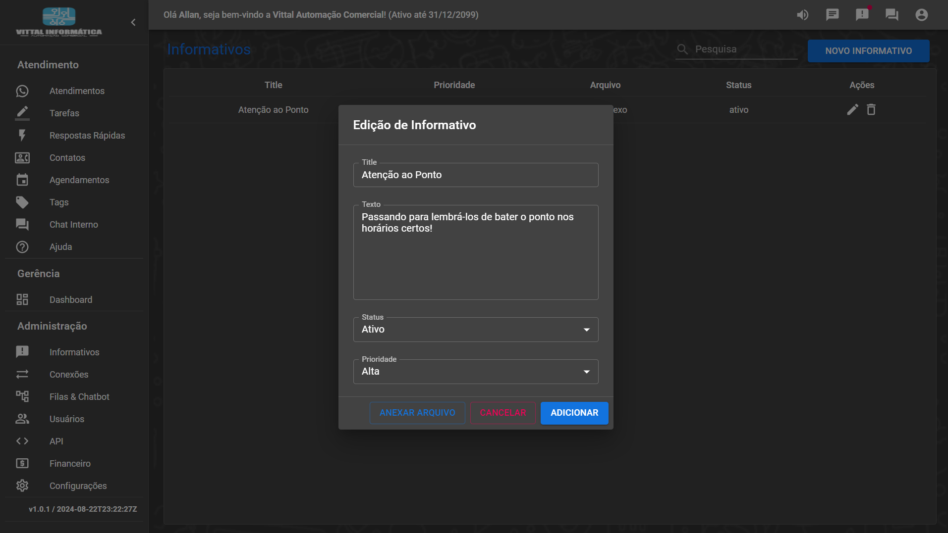Click the search magnifier icon
The image size is (948, 533).
683,49
